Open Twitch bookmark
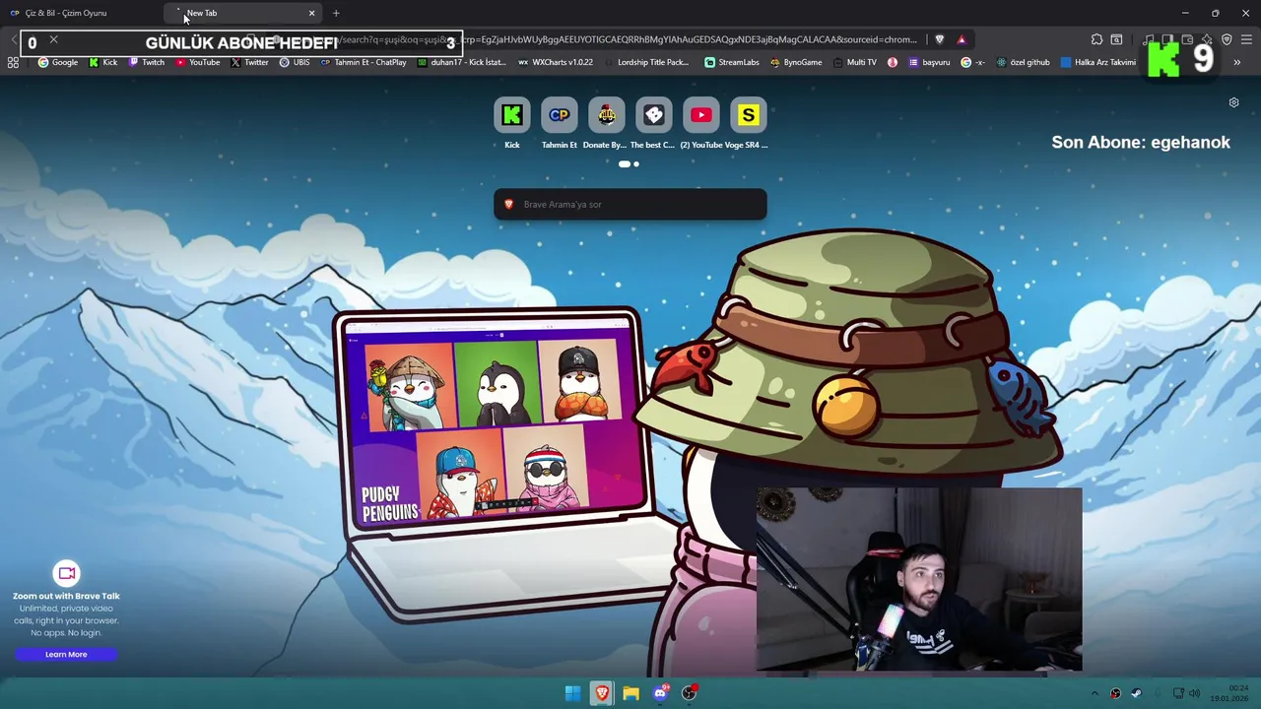This screenshot has height=709, width=1261. point(147,62)
